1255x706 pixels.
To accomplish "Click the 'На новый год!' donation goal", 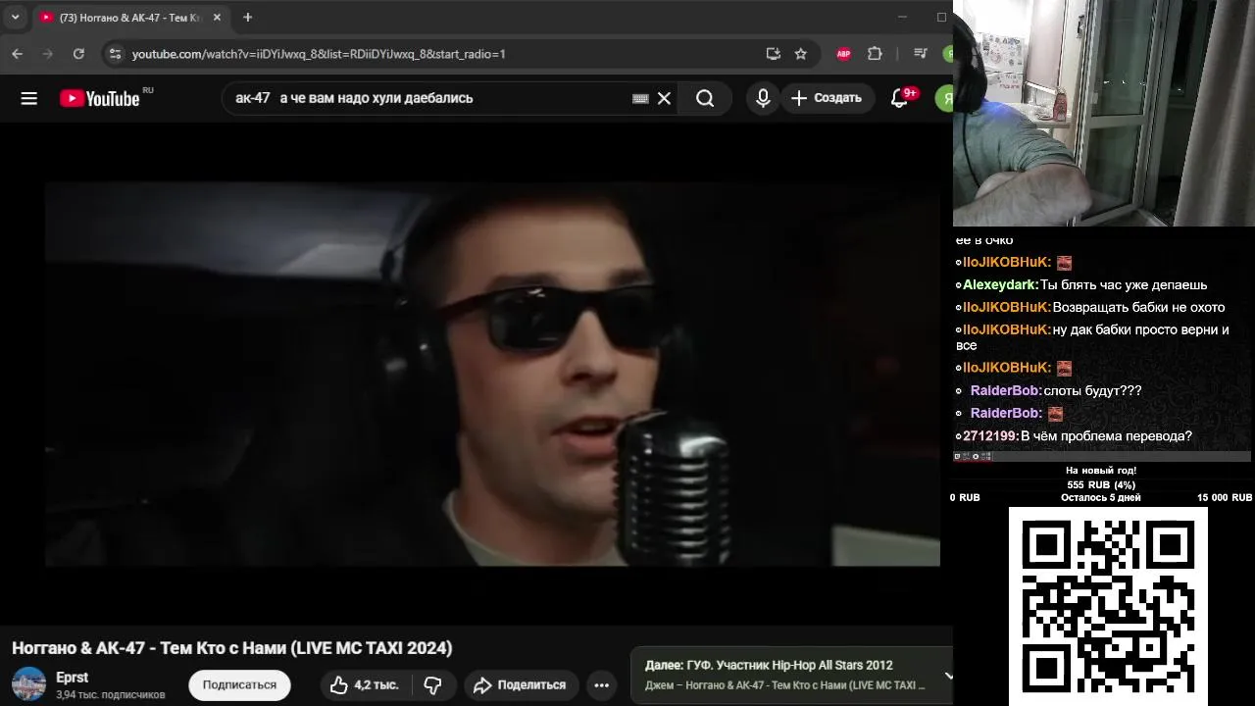I will [x=1101, y=471].
